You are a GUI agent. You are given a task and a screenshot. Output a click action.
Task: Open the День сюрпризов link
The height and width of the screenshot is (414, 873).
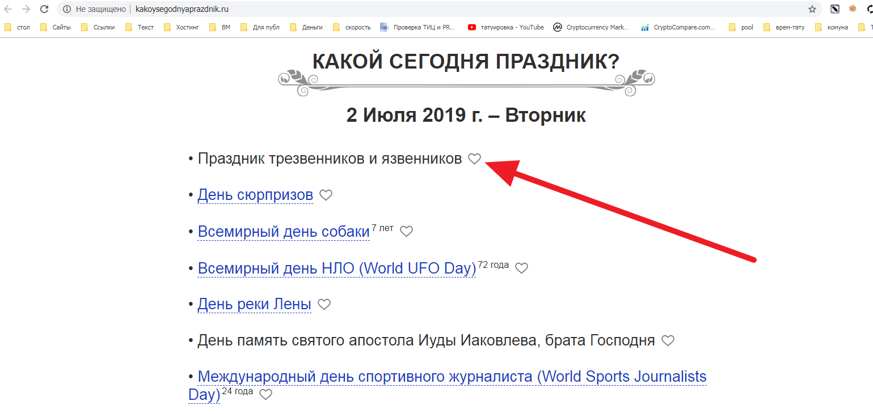click(x=255, y=195)
